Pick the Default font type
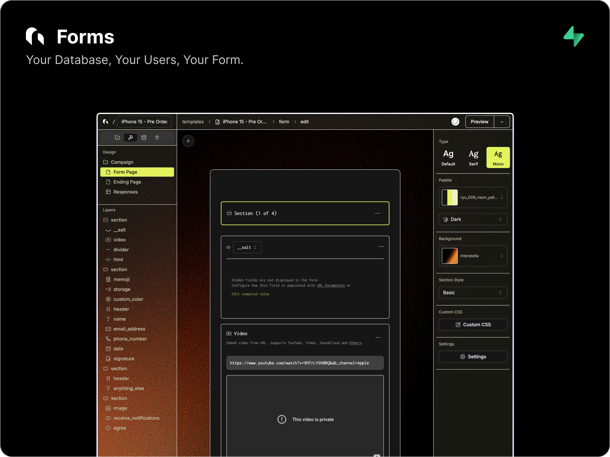The width and height of the screenshot is (610, 457). pyautogui.click(x=448, y=157)
